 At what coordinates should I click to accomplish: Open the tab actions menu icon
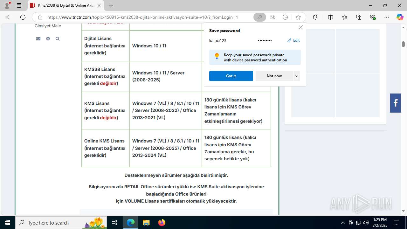pyautogui.click(x=19, y=5)
